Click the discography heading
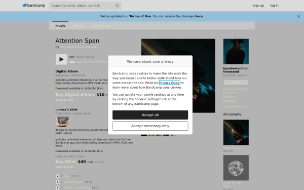This screenshot has width=304, height=190. coord(232,114)
